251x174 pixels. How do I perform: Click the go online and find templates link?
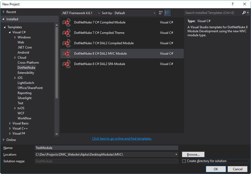point(122,139)
